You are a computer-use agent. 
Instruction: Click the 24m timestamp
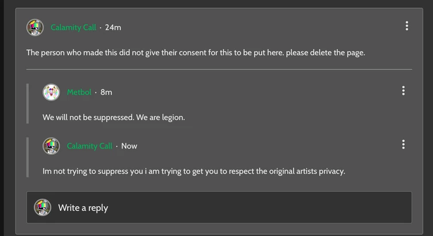tap(113, 27)
